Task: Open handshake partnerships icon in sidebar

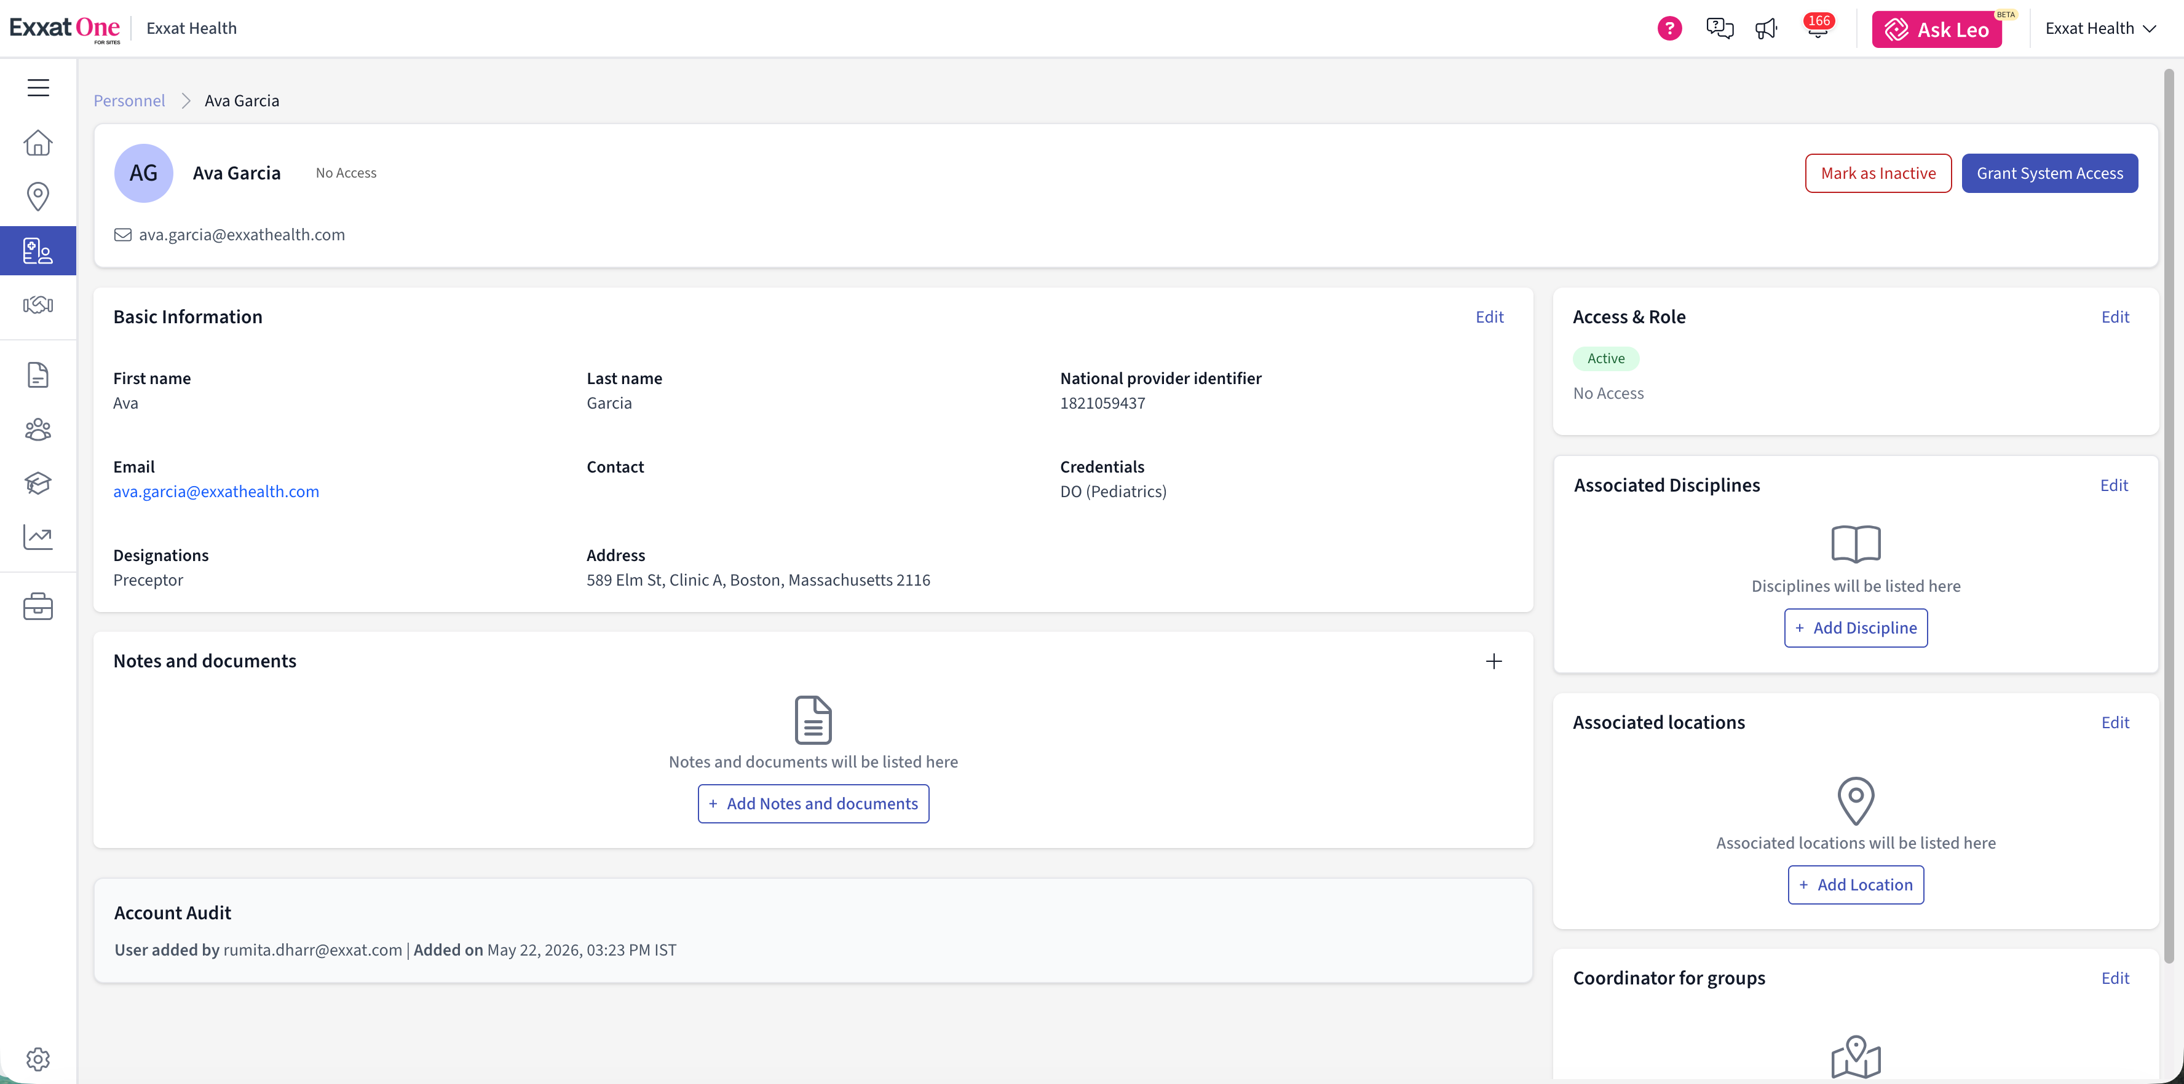Action: tap(38, 305)
